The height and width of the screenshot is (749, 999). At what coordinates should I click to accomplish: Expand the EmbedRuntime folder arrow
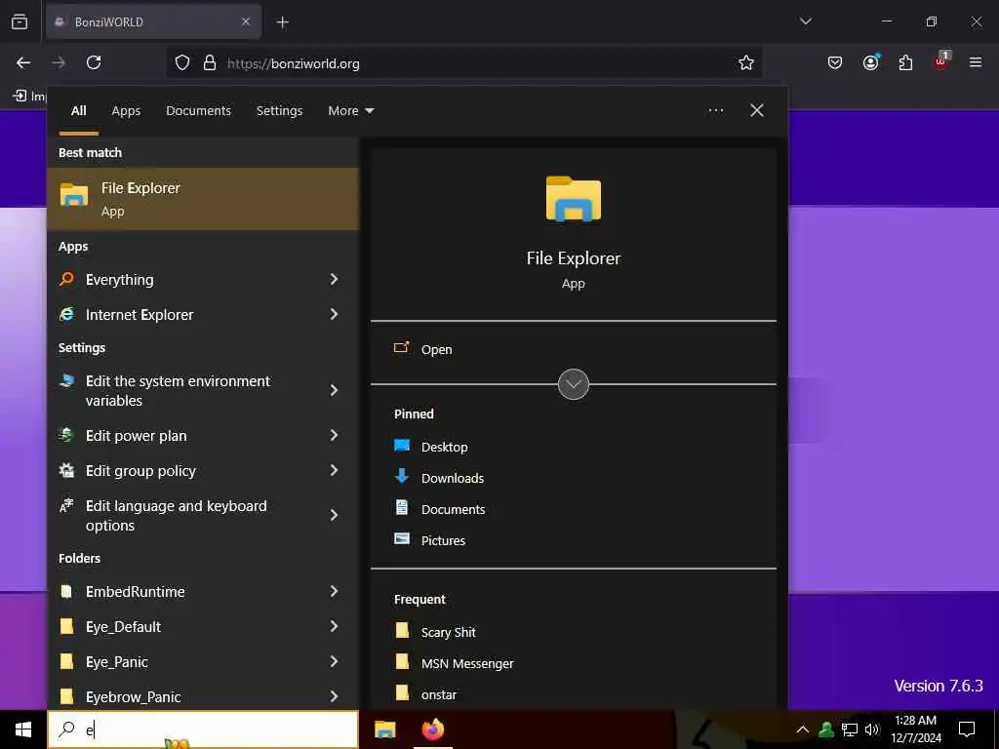[334, 592]
